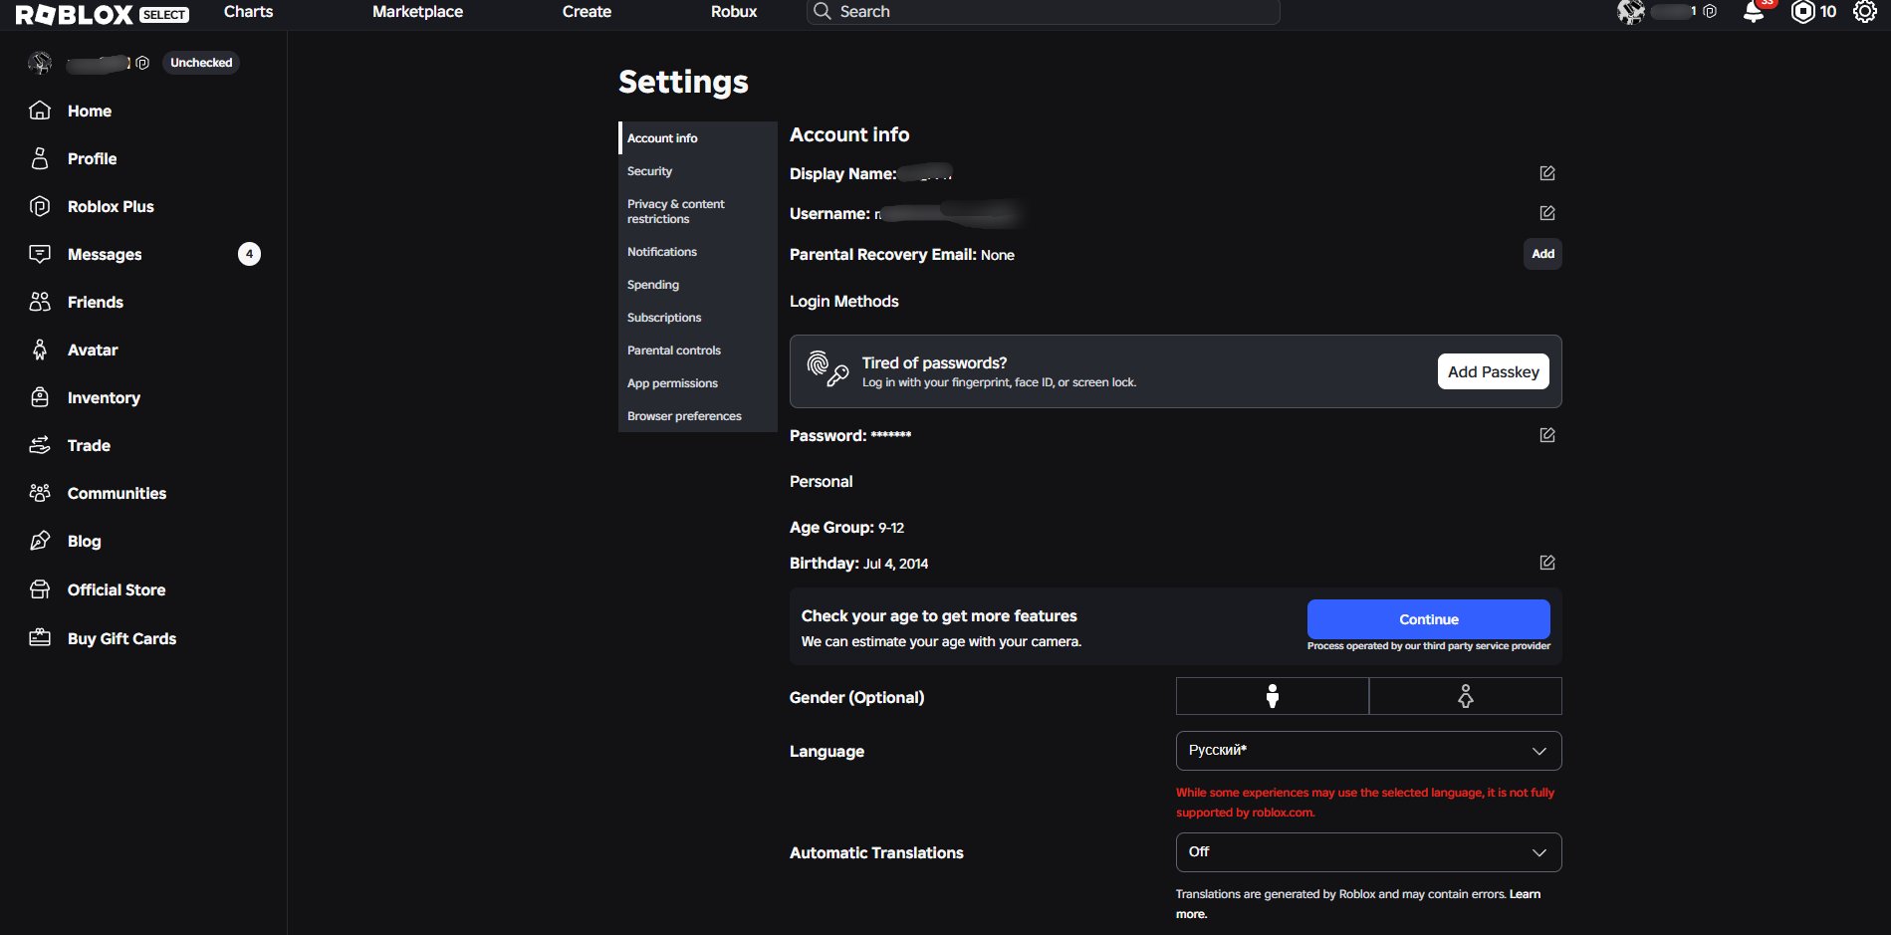Open the Messages link in sidebar
Viewport: 1891px width, 935px height.
tap(105, 254)
